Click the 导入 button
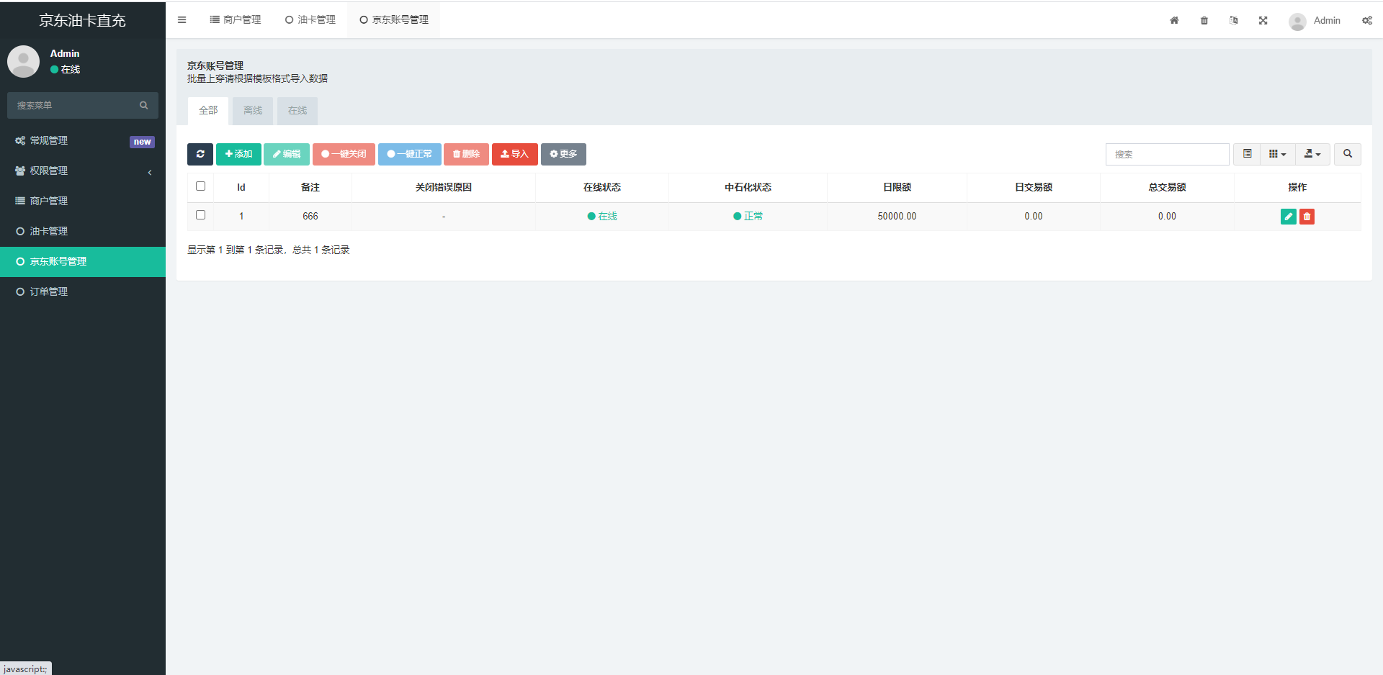 click(x=514, y=154)
